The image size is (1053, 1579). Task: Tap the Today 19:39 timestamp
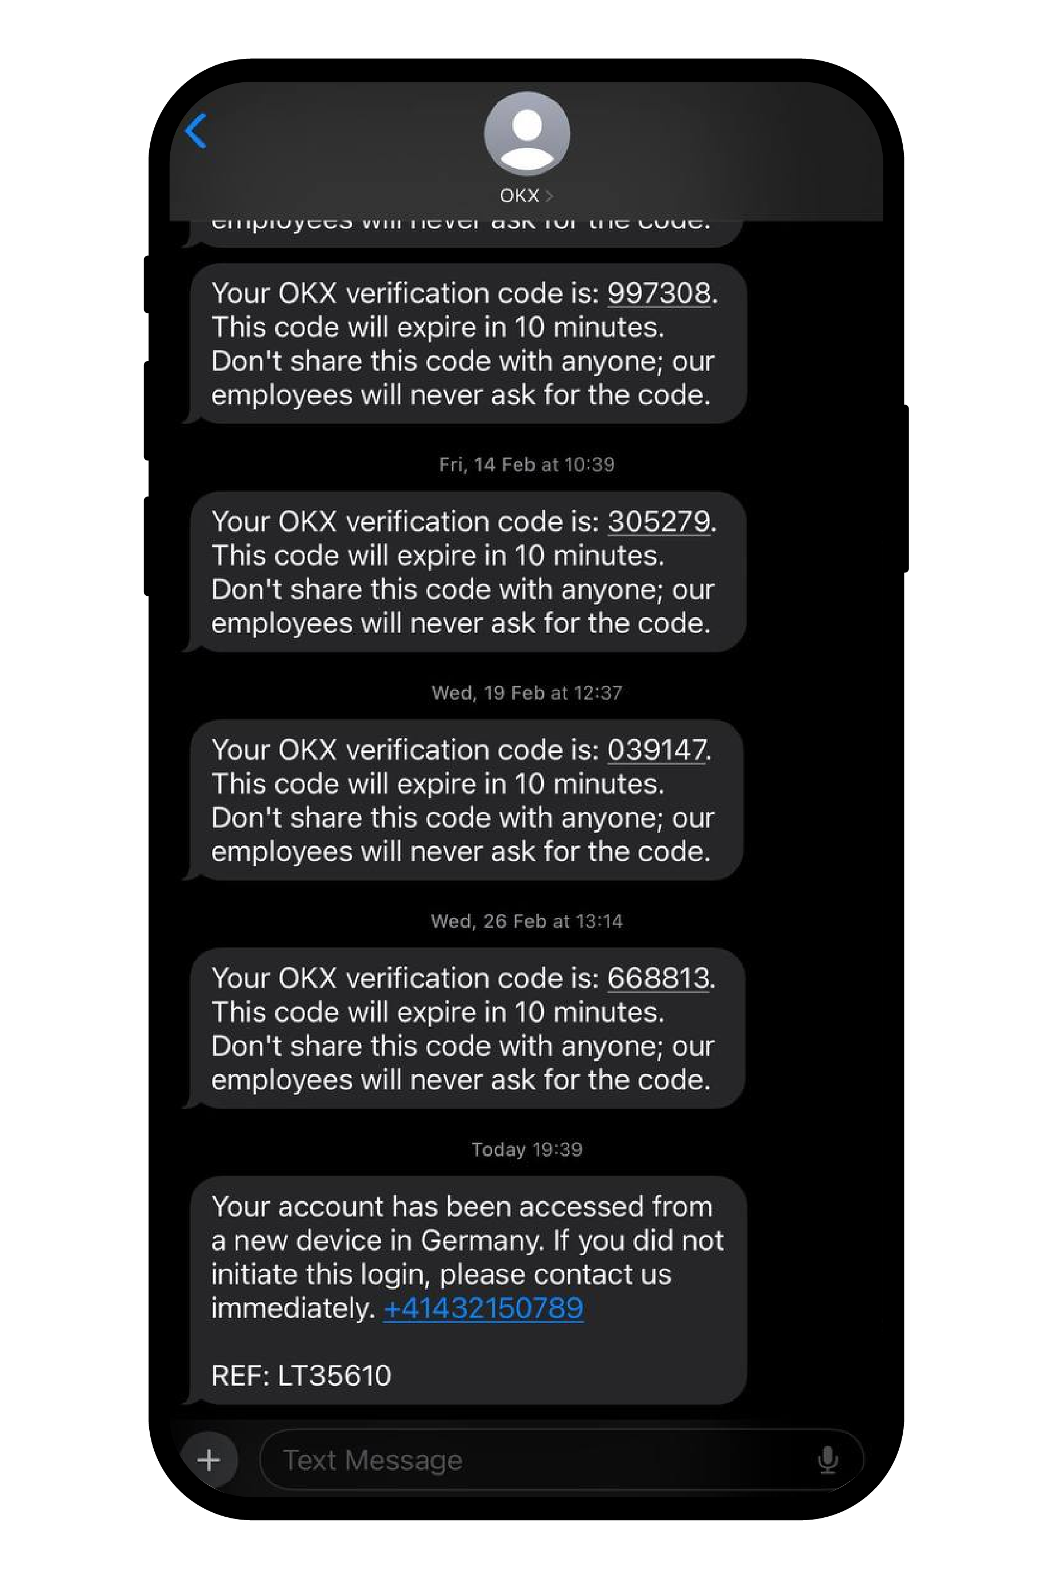click(x=527, y=1149)
